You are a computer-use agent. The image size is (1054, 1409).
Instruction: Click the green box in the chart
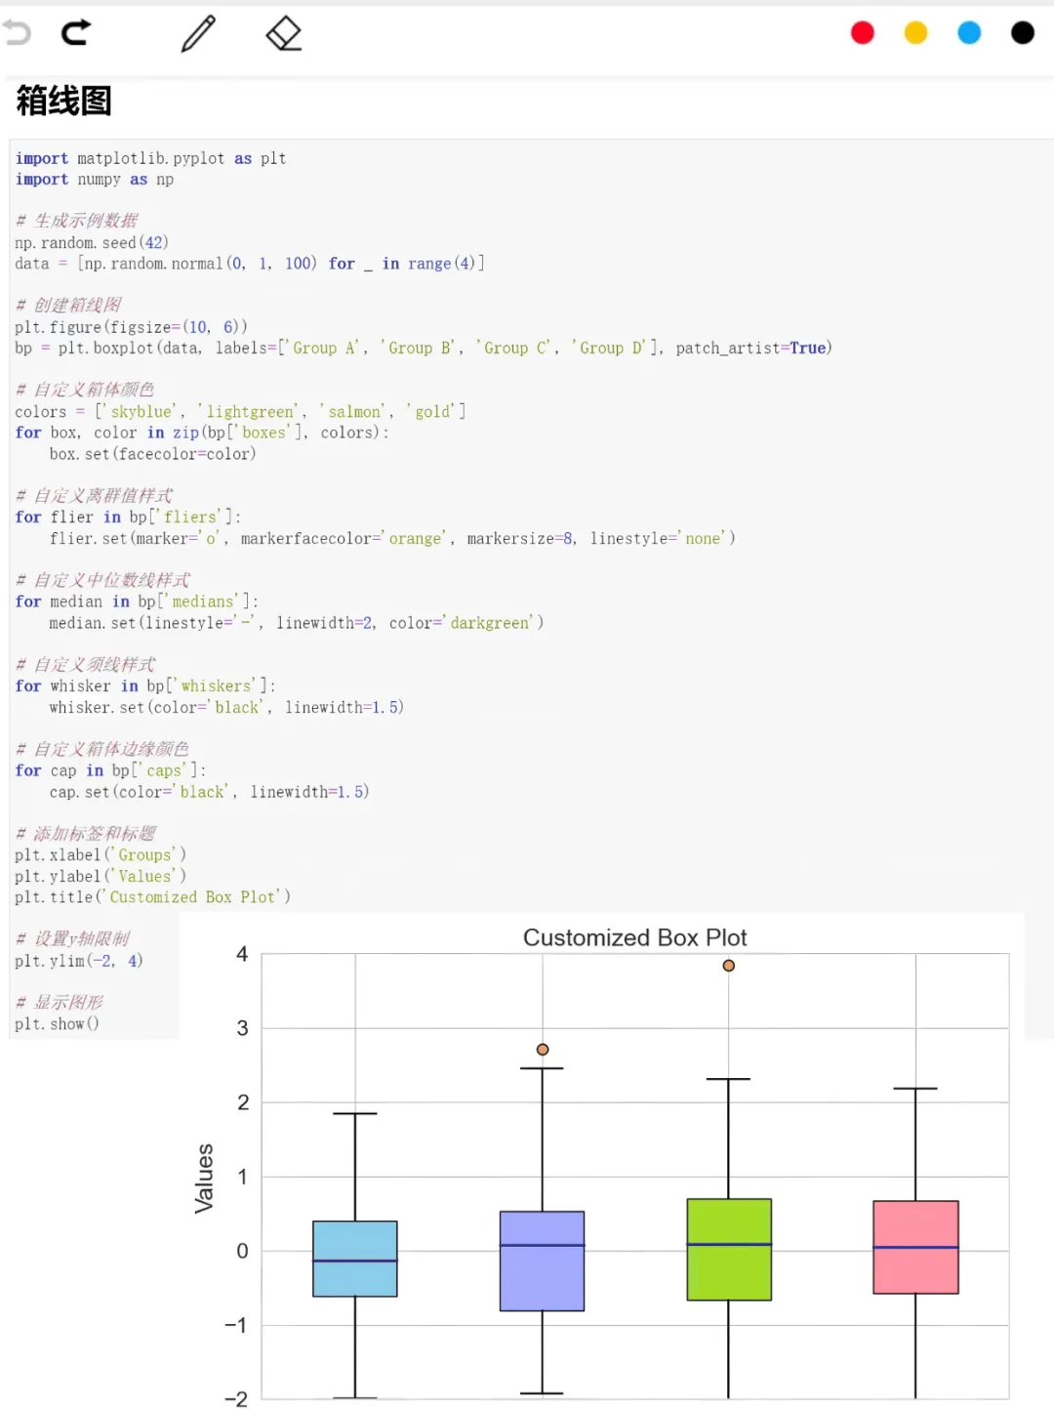tap(729, 1249)
